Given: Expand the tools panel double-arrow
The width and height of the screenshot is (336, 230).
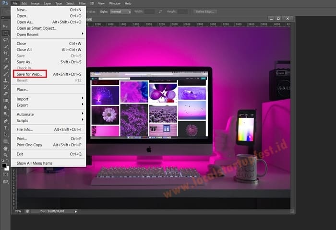Looking at the screenshot, I should pos(2,18).
